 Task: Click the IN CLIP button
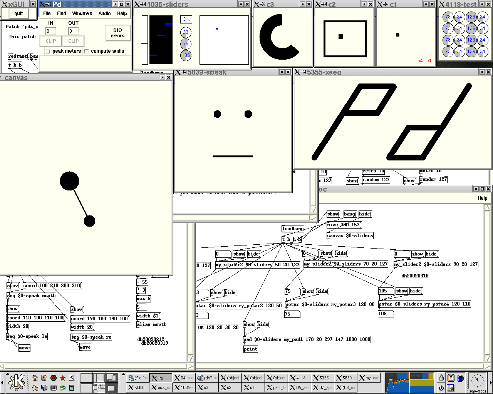tap(51, 41)
